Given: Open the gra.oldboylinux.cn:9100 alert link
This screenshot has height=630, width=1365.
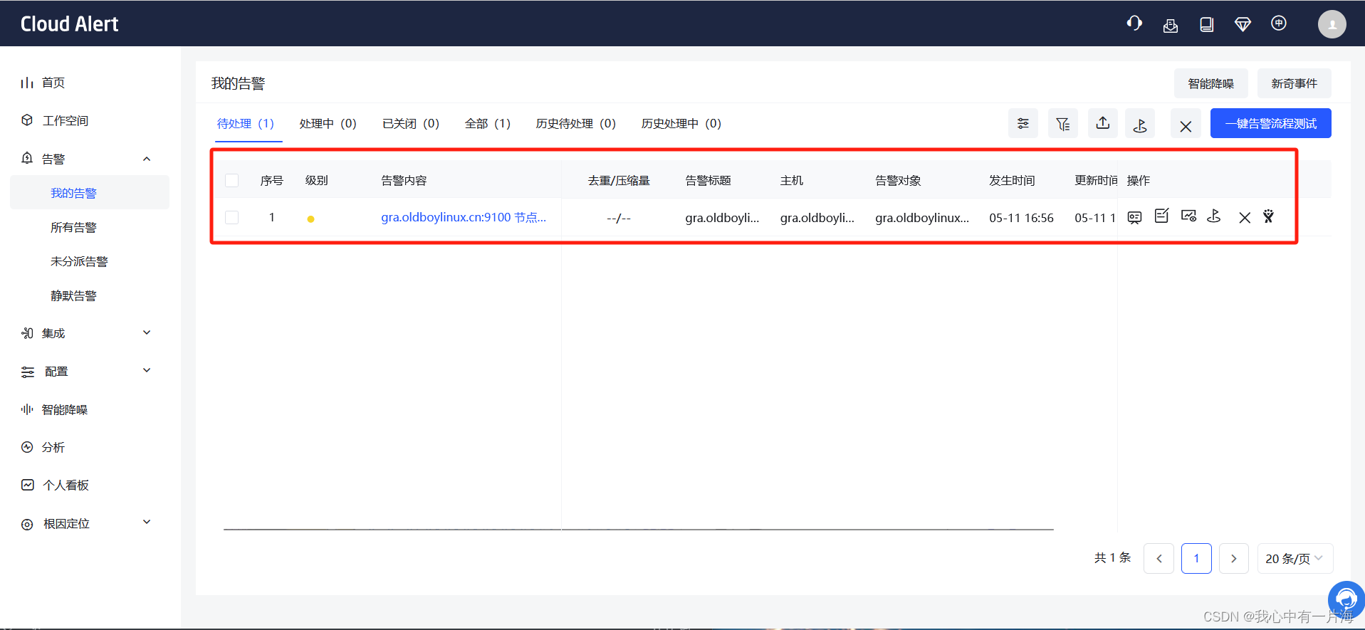Looking at the screenshot, I should coord(464,218).
